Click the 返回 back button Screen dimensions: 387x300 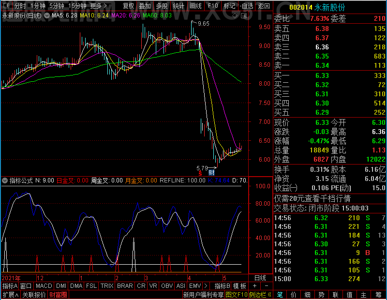click(x=264, y=6)
